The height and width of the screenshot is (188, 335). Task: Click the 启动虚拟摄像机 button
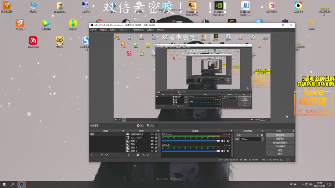tap(280, 142)
